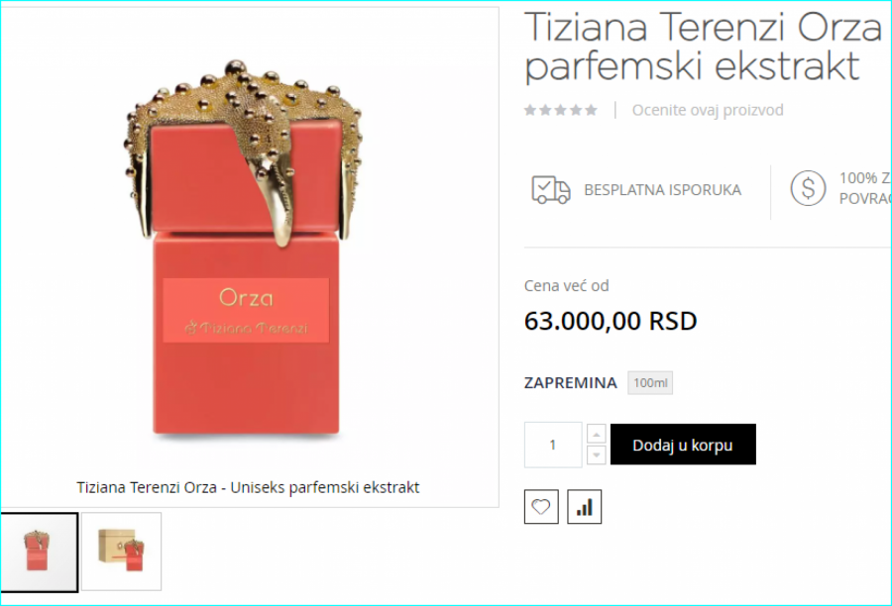This screenshot has width=892, height=606.
Task: Click the free delivery truck icon
Action: [x=551, y=189]
